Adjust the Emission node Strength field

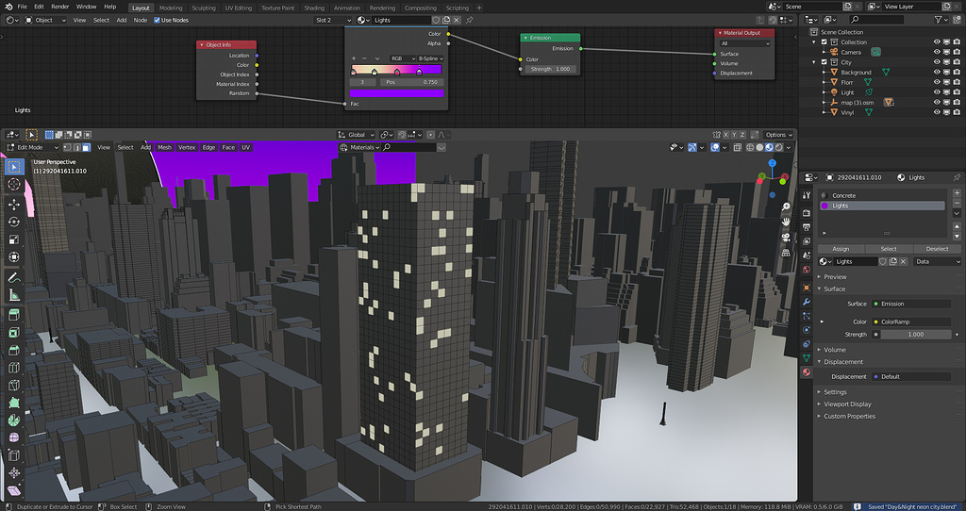tap(551, 69)
